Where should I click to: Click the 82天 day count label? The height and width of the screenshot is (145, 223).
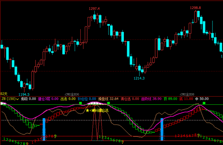[x=4, y=94]
